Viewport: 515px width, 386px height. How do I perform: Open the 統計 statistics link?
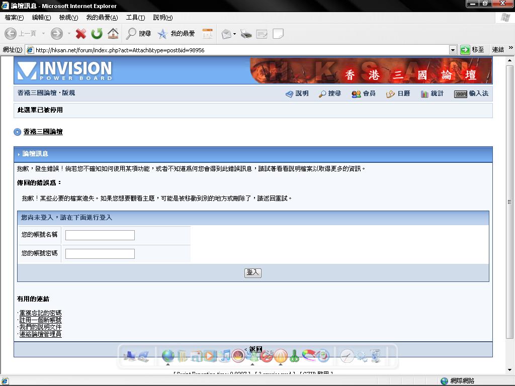tap(432, 93)
